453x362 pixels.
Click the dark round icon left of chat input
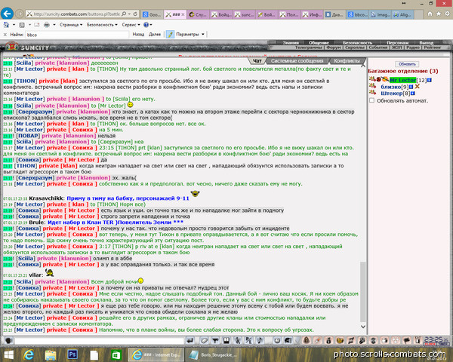8,341
